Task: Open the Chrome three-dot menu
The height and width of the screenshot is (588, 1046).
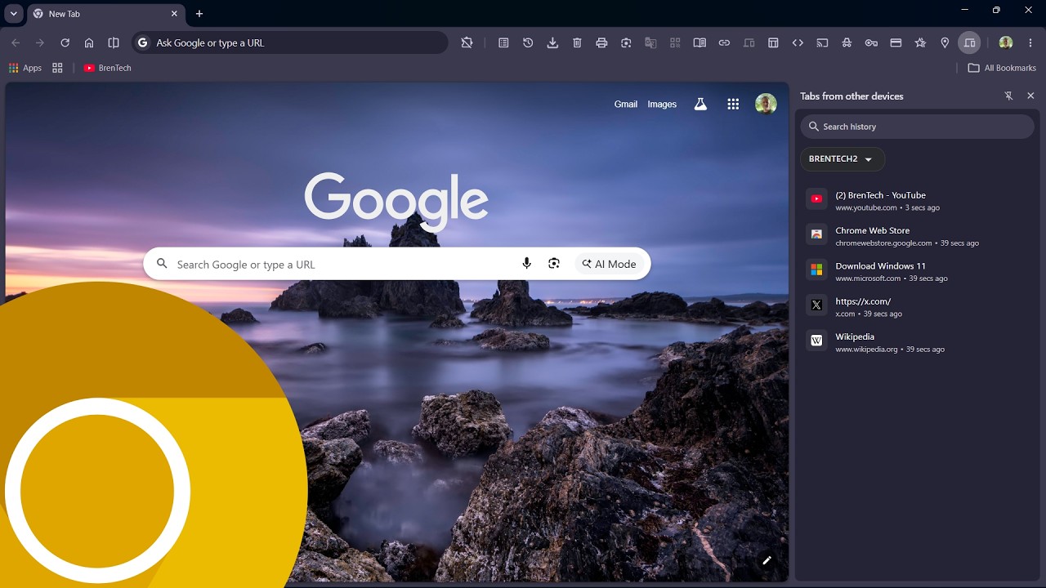Action: click(x=1030, y=42)
